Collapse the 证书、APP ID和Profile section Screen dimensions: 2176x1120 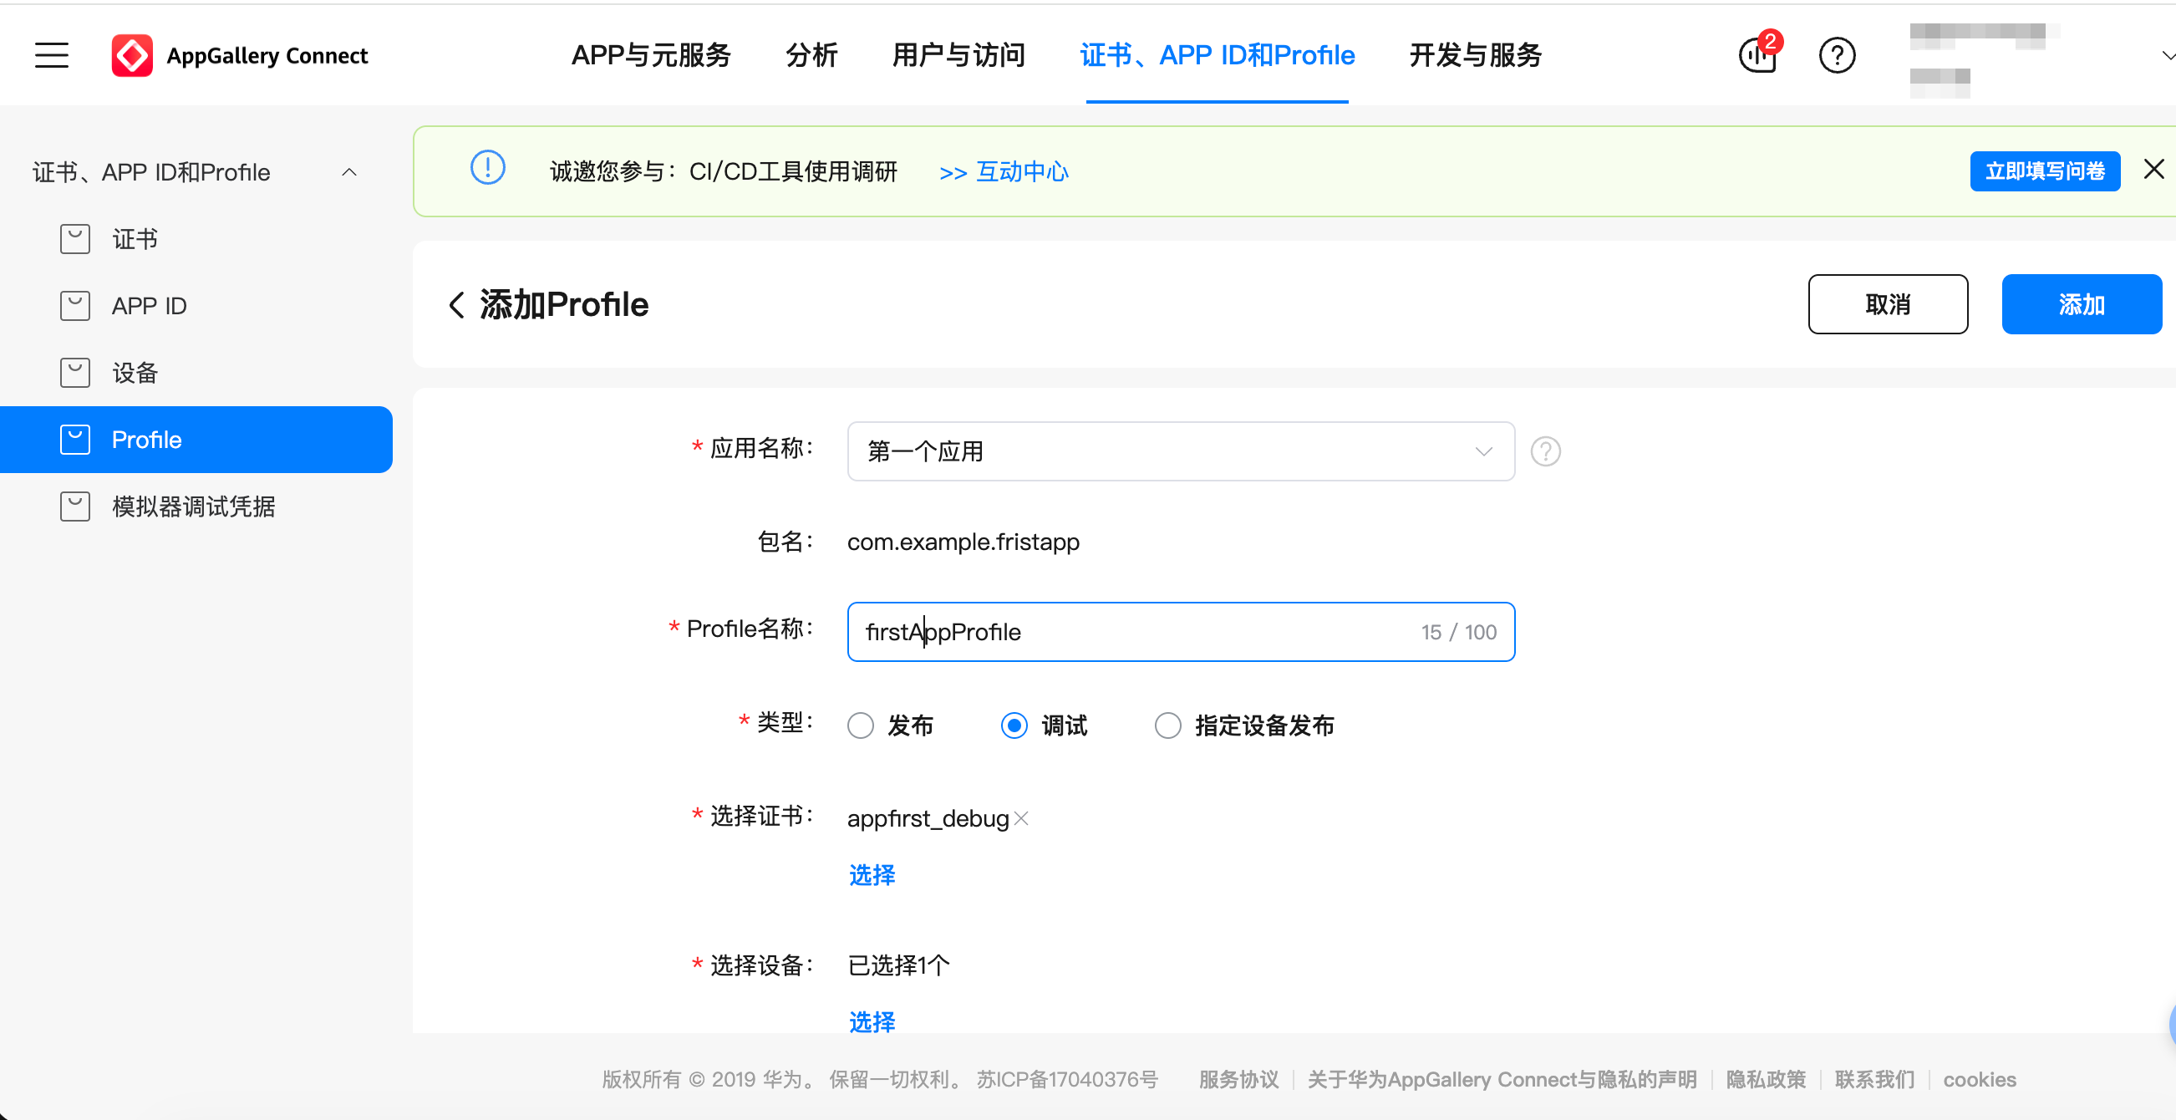[x=349, y=171]
